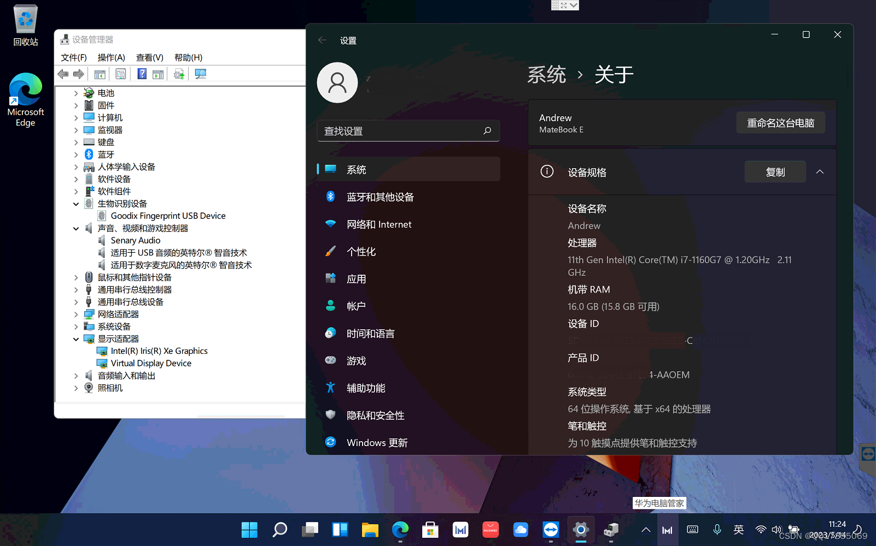Viewport: 876px width, 546px height.
Task: Open 时间和语言 settings
Action: (x=408, y=334)
